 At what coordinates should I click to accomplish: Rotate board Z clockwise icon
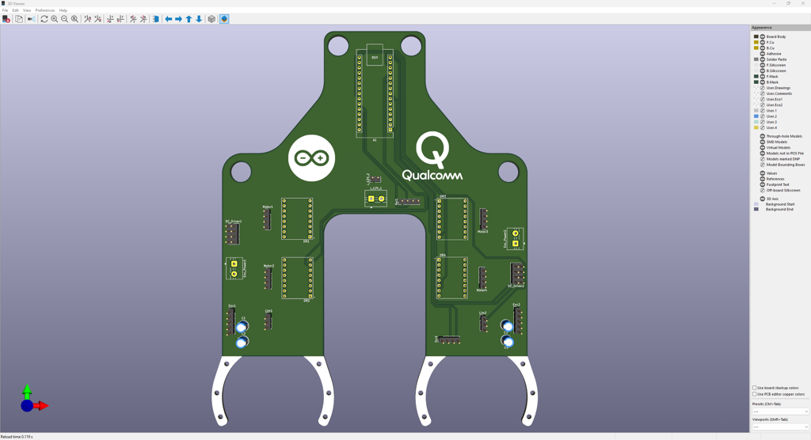(133, 19)
